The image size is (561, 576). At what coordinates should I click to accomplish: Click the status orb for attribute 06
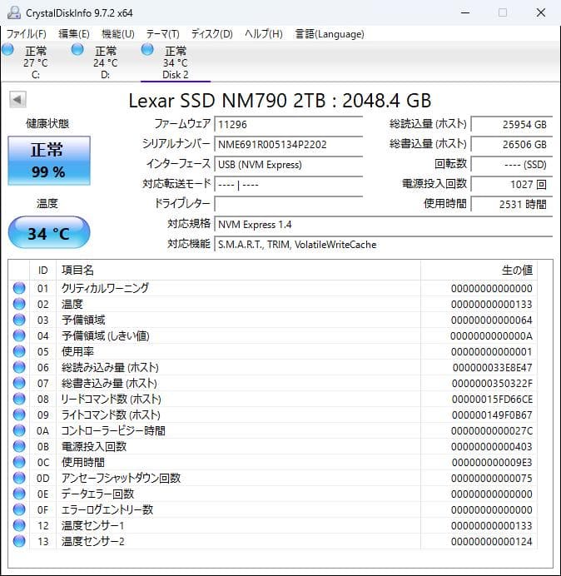point(19,367)
